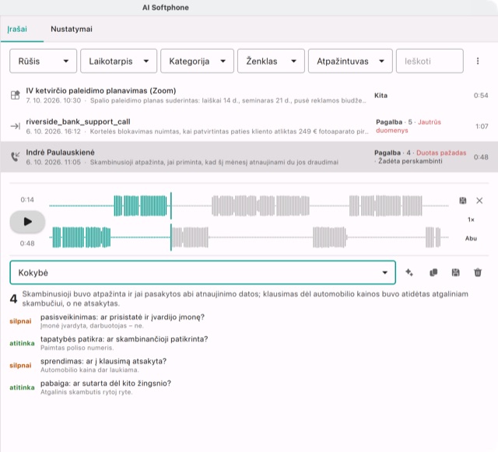Close the audio player panel
This screenshot has height=452, width=498.
click(479, 201)
